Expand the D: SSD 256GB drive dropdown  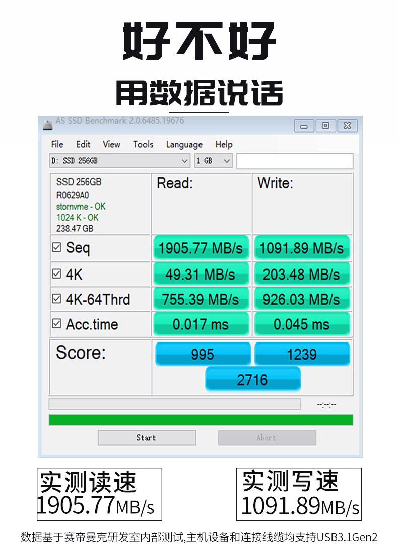[x=120, y=161]
